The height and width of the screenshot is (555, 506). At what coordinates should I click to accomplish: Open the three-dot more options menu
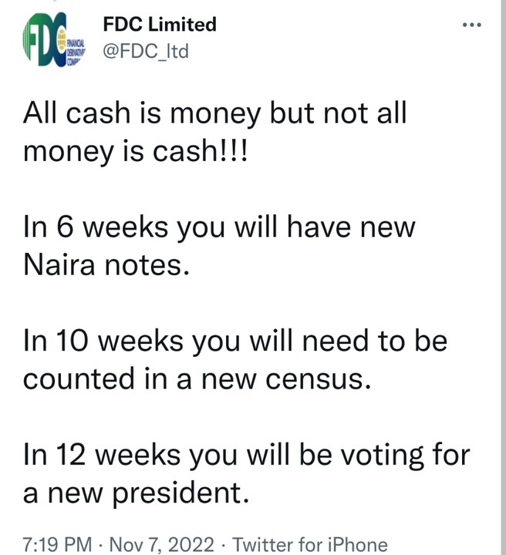point(470,25)
